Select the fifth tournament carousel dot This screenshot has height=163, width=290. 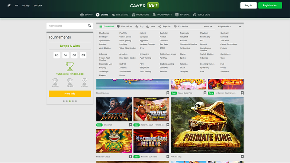pyautogui.click(x=76, y=101)
